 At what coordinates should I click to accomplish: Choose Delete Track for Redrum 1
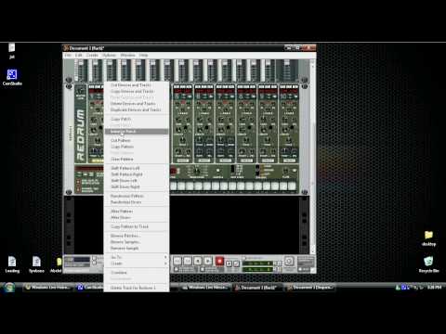137,288
